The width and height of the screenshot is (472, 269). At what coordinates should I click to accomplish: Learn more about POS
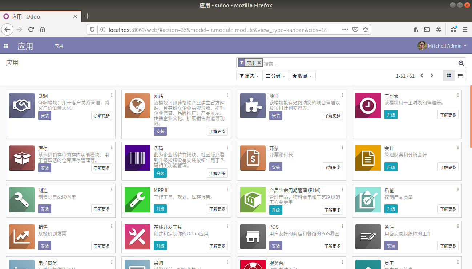point(332,246)
